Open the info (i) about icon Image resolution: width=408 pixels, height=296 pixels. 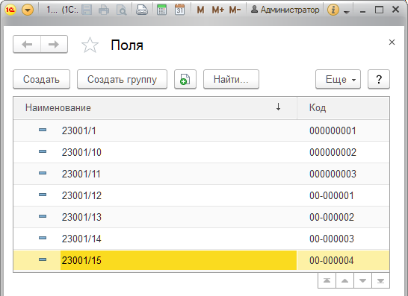pyautogui.click(x=333, y=10)
